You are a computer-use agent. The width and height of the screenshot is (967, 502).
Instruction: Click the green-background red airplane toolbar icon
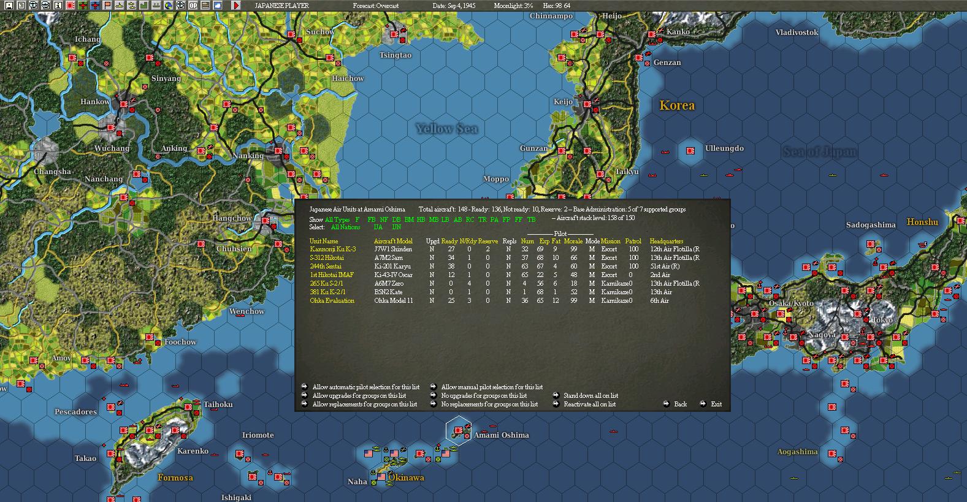(83, 6)
